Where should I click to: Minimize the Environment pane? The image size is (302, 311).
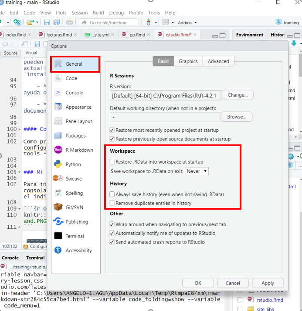tap(290, 36)
